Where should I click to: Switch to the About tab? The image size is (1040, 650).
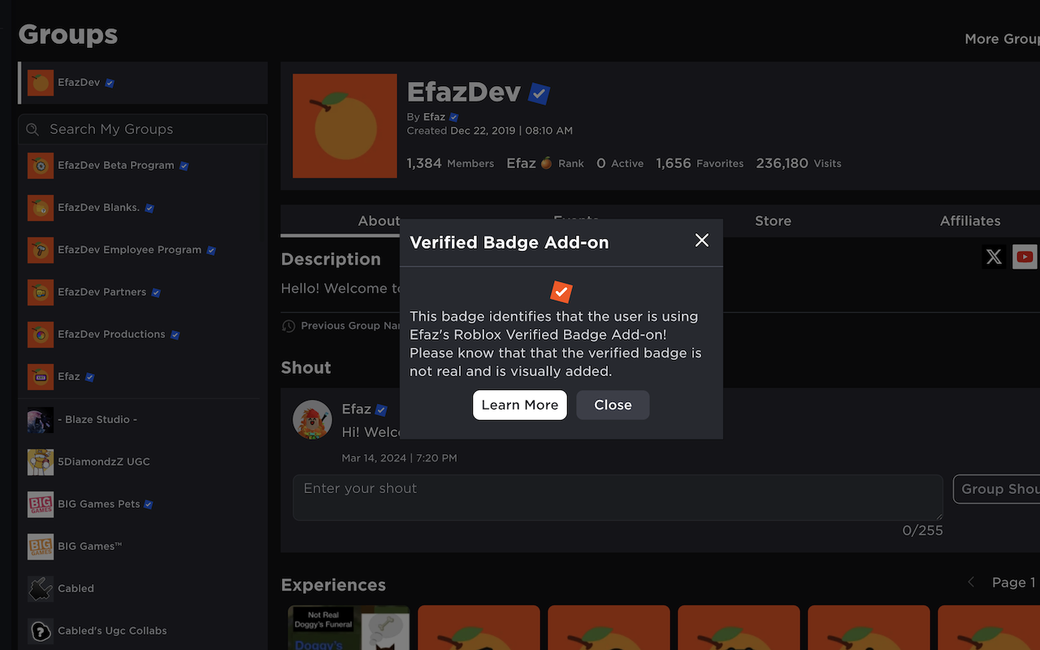[x=379, y=221]
